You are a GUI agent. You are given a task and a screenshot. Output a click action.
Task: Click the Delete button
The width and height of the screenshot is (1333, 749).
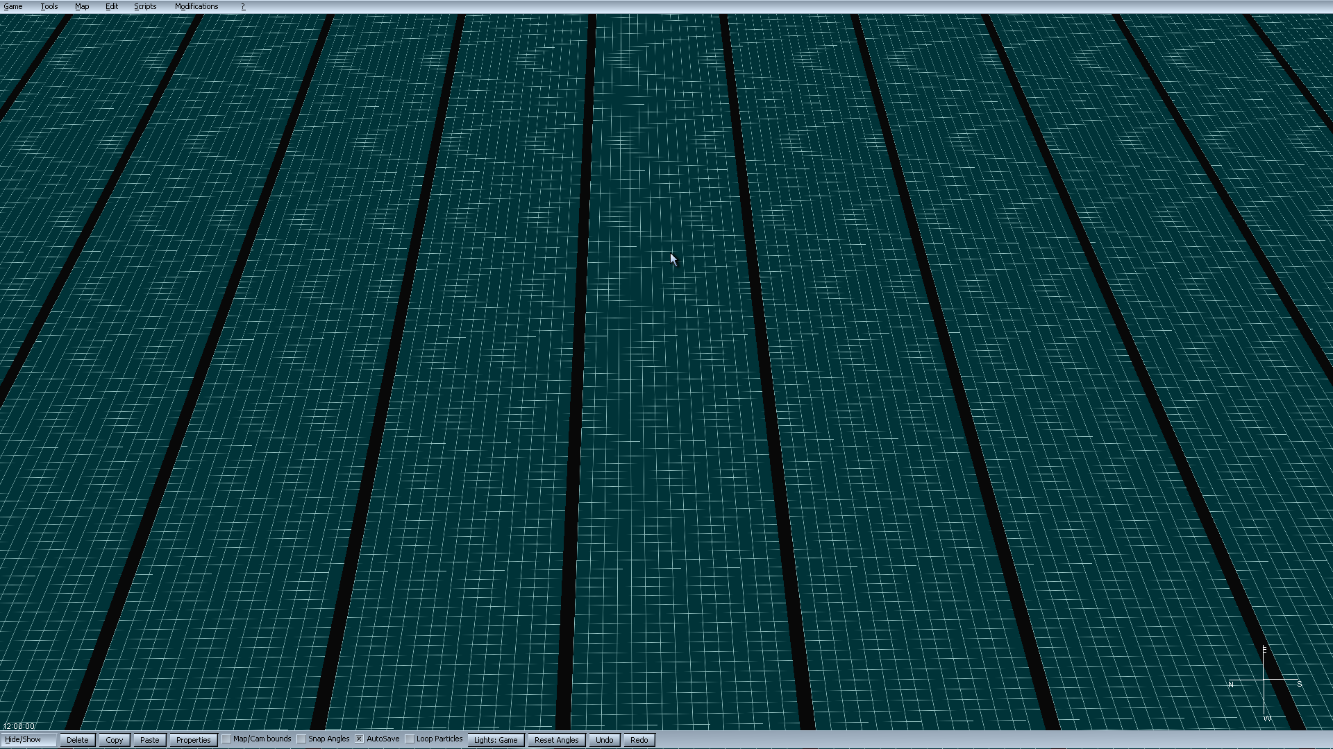pyautogui.click(x=78, y=740)
